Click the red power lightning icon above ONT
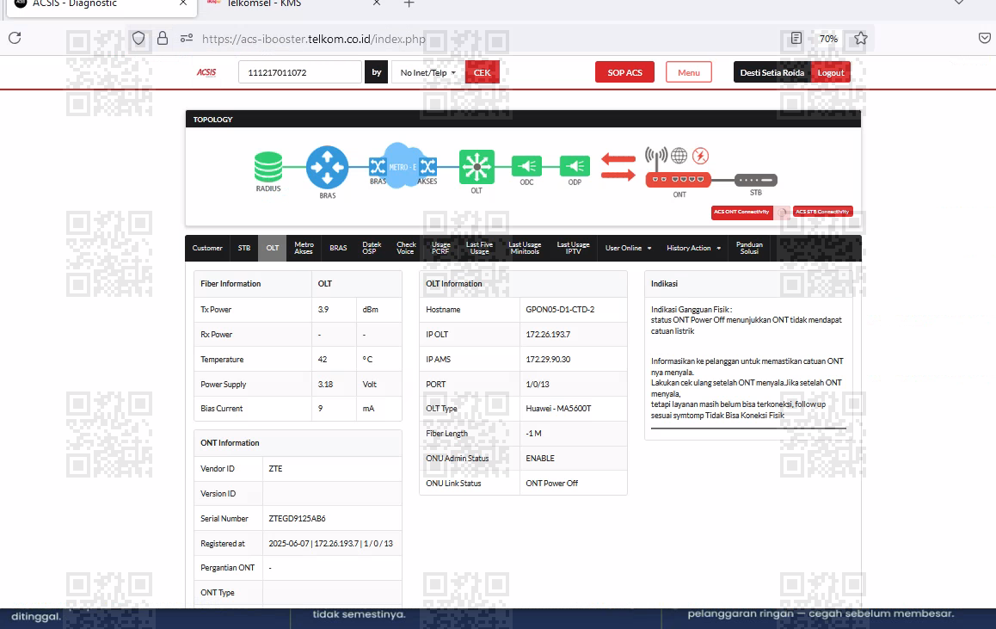996x629 pixels. point(700,155)
